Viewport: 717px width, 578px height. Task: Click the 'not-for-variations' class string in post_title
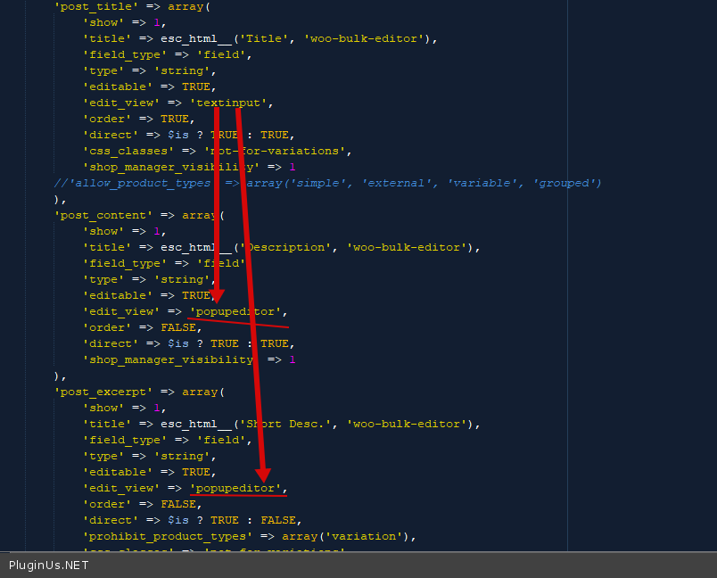pyautogui.click(x=277, y=151)
